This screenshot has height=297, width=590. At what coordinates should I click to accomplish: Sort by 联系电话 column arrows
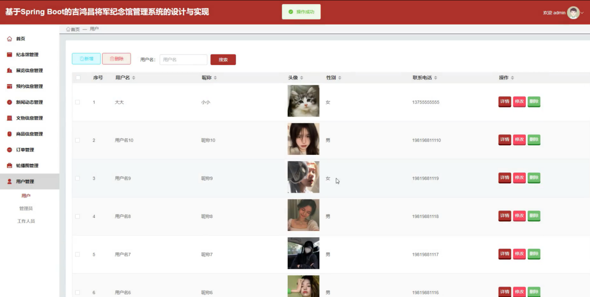(435, 78)
